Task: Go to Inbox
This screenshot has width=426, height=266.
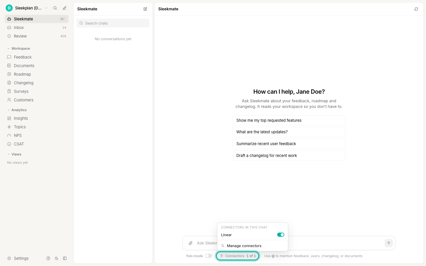Action: point(37,27)
